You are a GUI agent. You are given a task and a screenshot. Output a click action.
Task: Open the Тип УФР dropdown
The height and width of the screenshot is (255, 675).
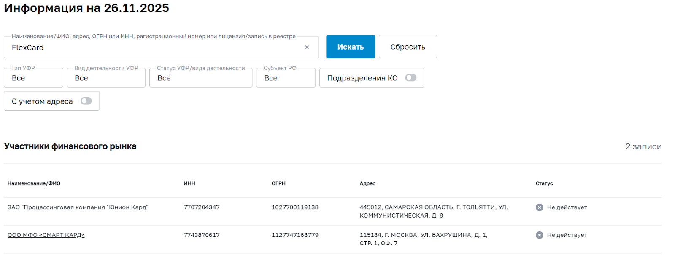pyautogui.click(x=33, y=78)
